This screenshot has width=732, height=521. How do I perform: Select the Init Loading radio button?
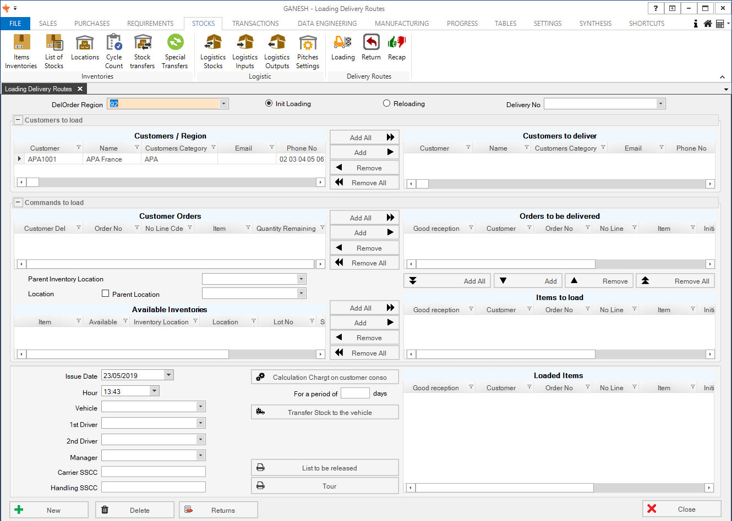click(x=269, y=103)
